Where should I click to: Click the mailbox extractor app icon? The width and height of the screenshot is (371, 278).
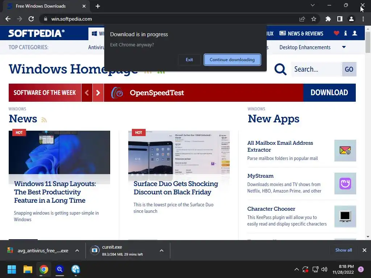[x=345, y=151]
